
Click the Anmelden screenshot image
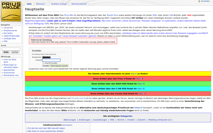(50, 57)
